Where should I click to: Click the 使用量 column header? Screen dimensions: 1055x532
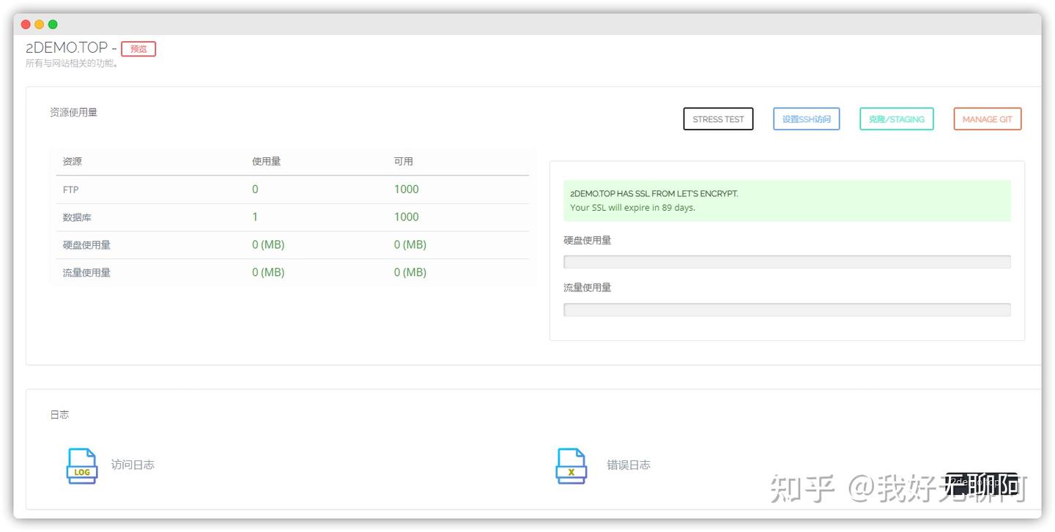click(266, 162)
